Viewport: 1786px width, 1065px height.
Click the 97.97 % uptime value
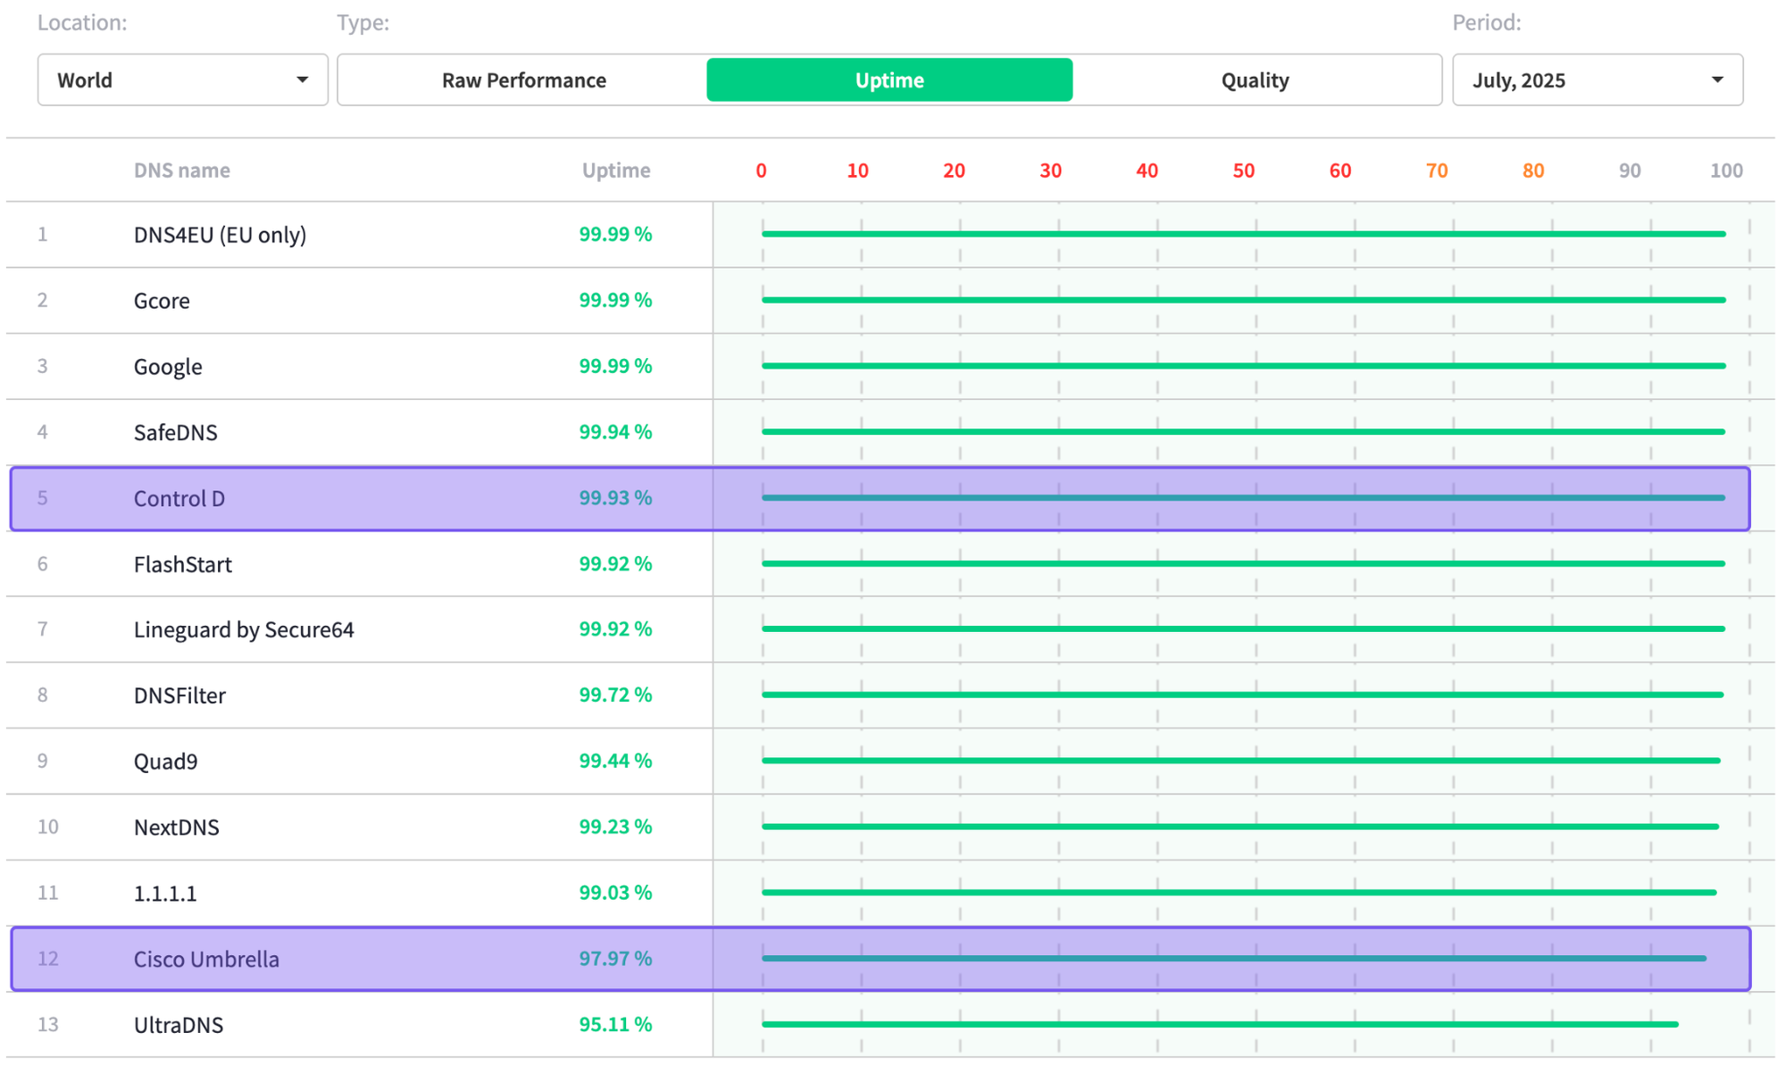[615, 959]
